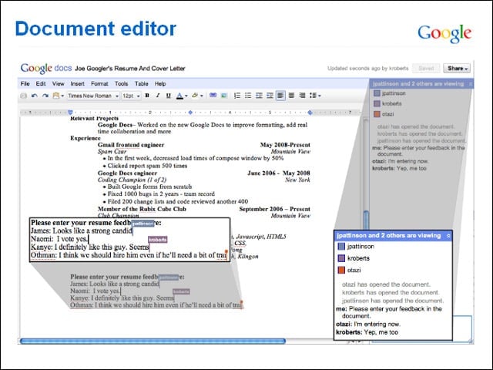Click the 'Built Google forms from scratch' bullet
Viewport: 493px width, 370px height.
149,187
